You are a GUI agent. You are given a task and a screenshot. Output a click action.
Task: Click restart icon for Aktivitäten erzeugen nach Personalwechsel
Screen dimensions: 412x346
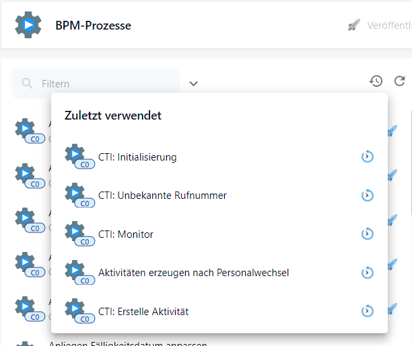[367, 273]
